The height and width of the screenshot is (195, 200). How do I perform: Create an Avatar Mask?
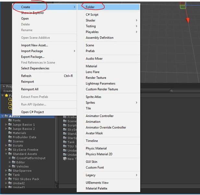[x=94, y=133]
